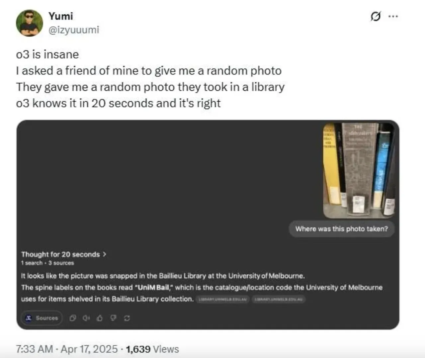This screenshot has width=425, height=358.
Task: Open the tweet's three-dot more menu
Action: tap(393, 16)
